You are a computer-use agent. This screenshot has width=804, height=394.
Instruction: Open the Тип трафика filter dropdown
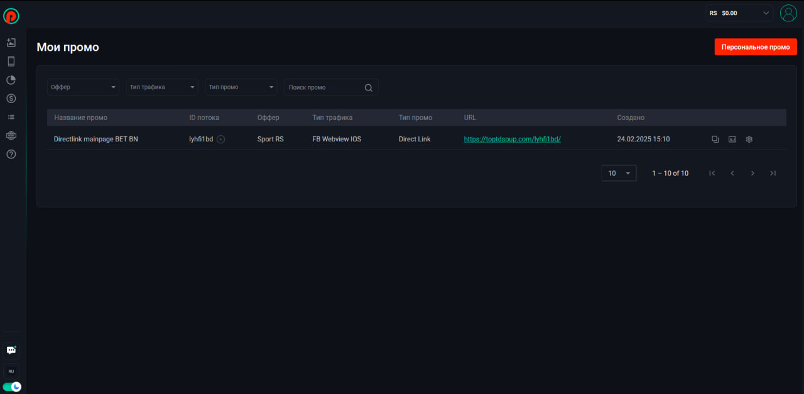162,87
